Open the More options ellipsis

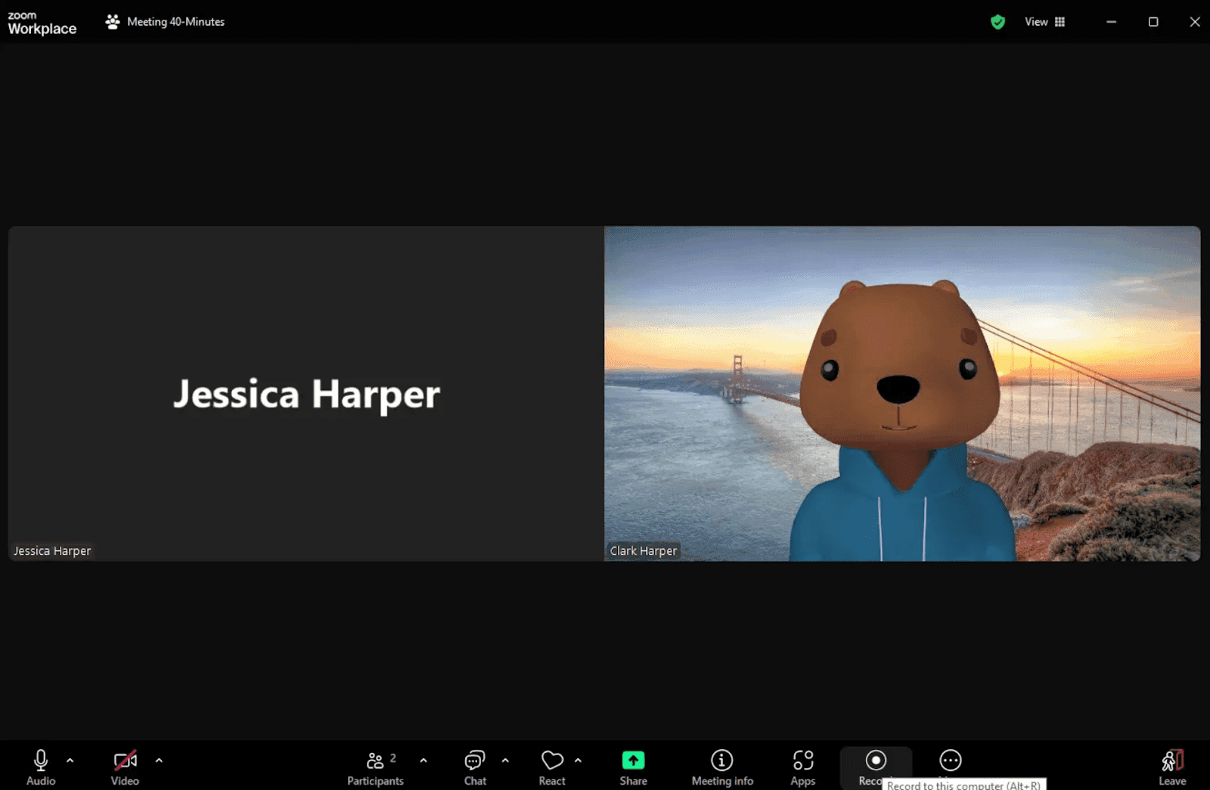(951, 761)
